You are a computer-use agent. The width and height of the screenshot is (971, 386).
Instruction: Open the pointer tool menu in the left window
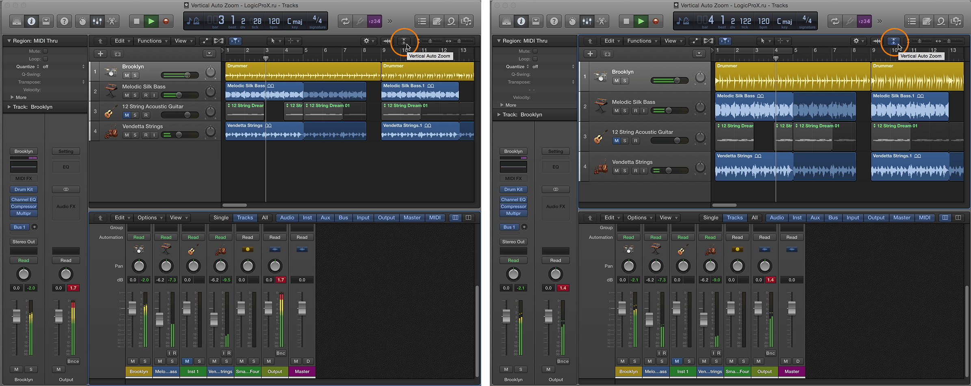click(x=275, y=41)
